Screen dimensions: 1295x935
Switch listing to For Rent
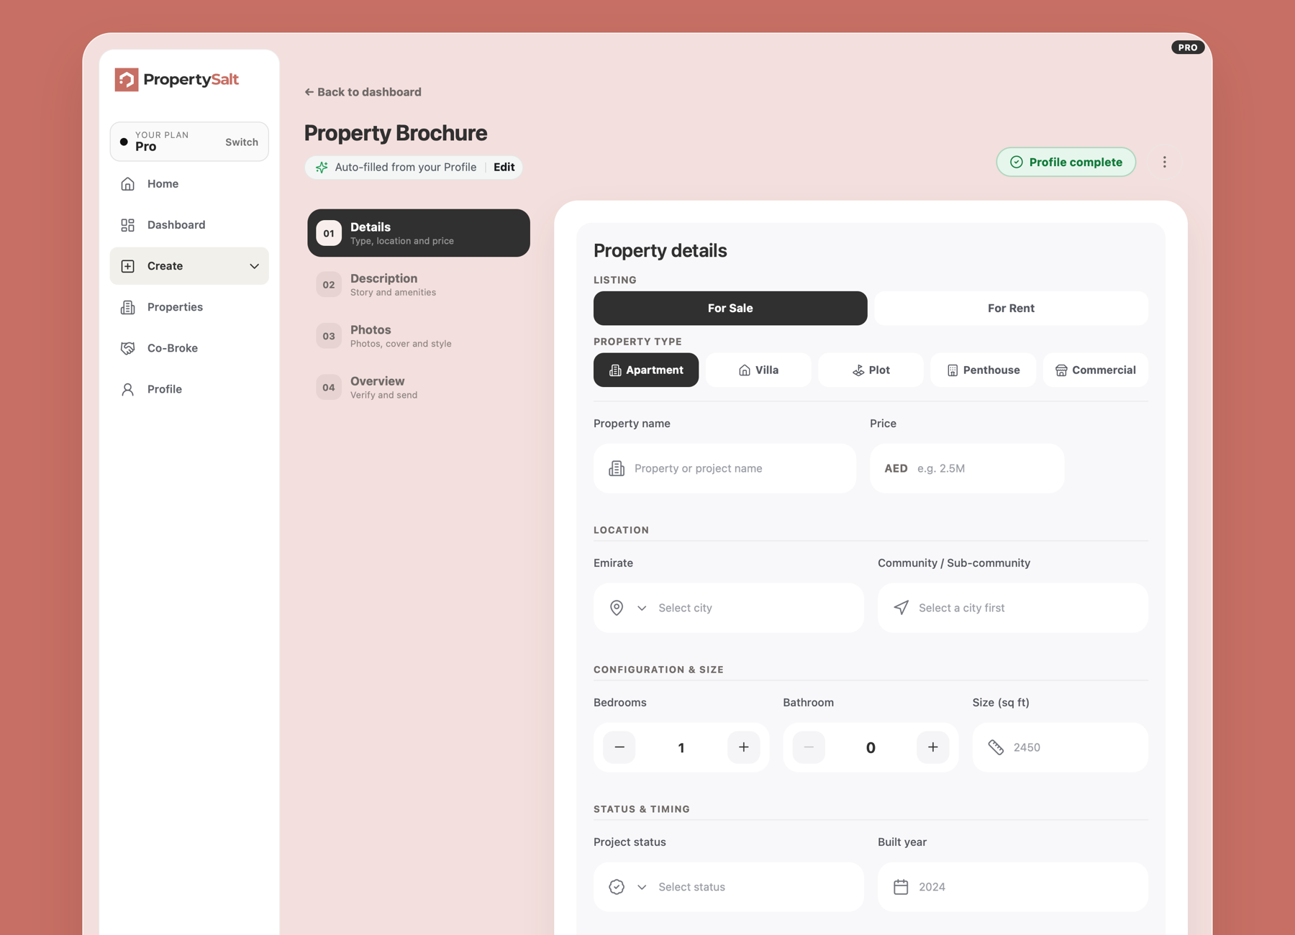1011,309
